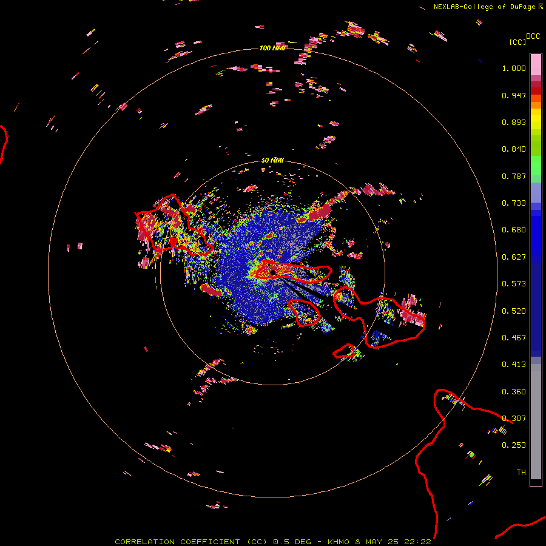Image resolution: width=546 pixels, height=546 pixels.
Task: Click the TH threshold label
Action: (521, 473)
